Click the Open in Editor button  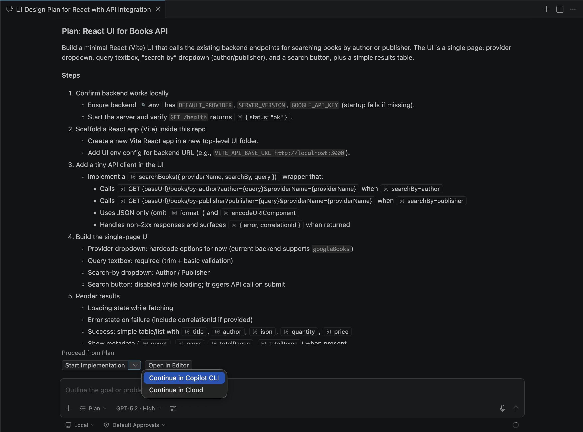tap(168, 365)
